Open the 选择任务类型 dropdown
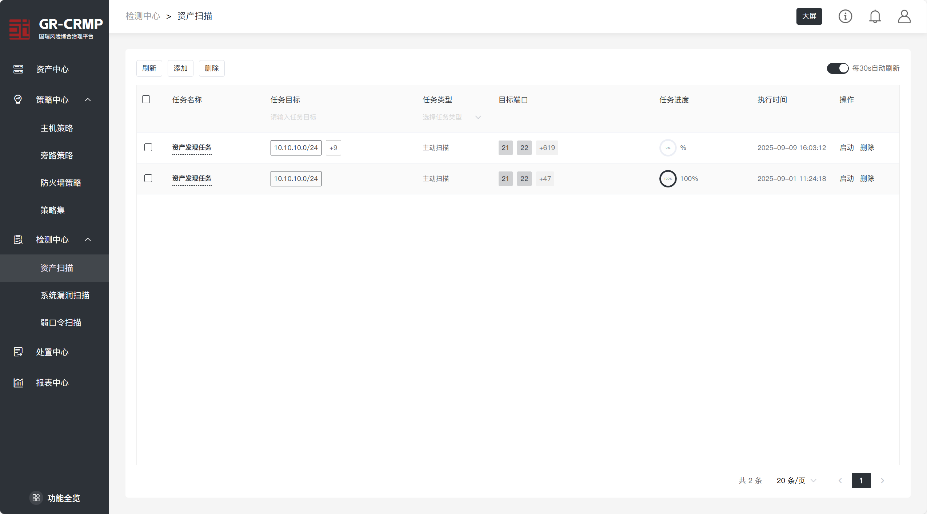Screen dimensions: 927x514 (454, 117)
